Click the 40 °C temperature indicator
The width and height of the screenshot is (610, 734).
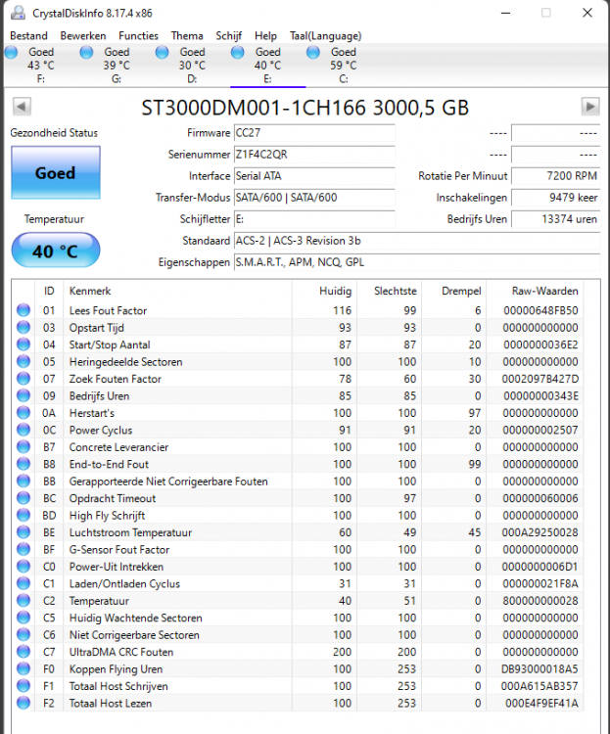55,251
